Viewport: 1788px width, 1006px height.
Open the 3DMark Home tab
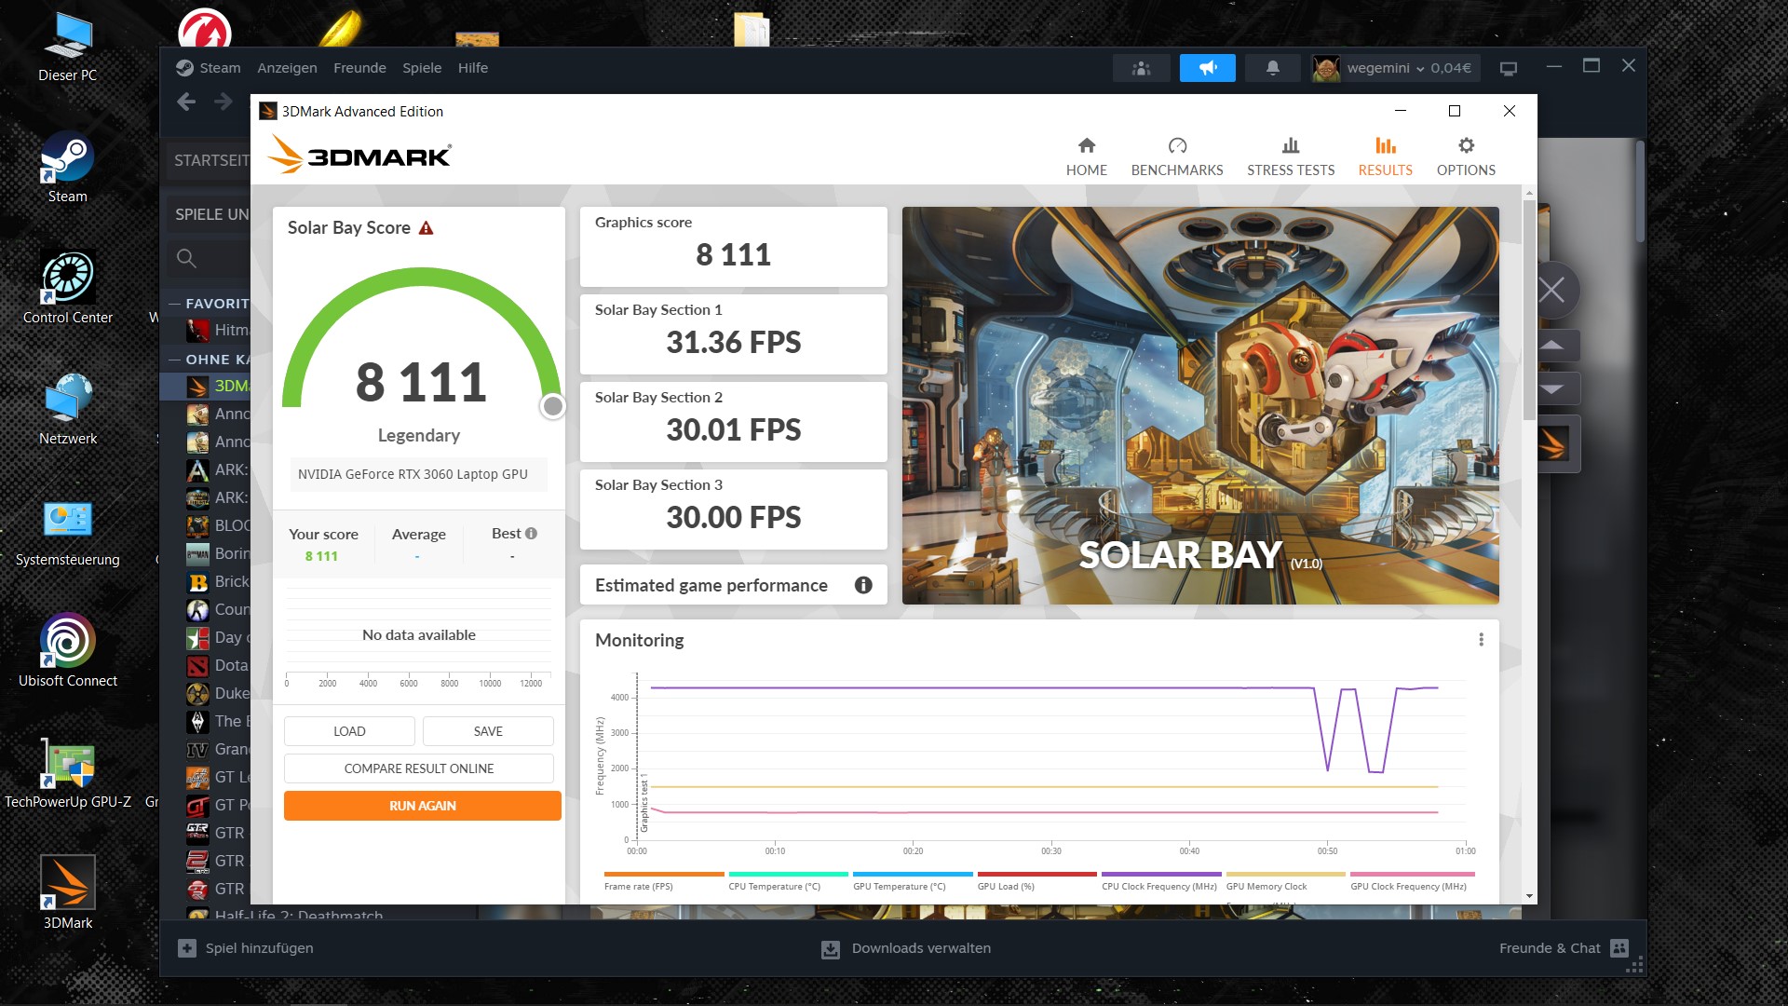coord(1086,156)
